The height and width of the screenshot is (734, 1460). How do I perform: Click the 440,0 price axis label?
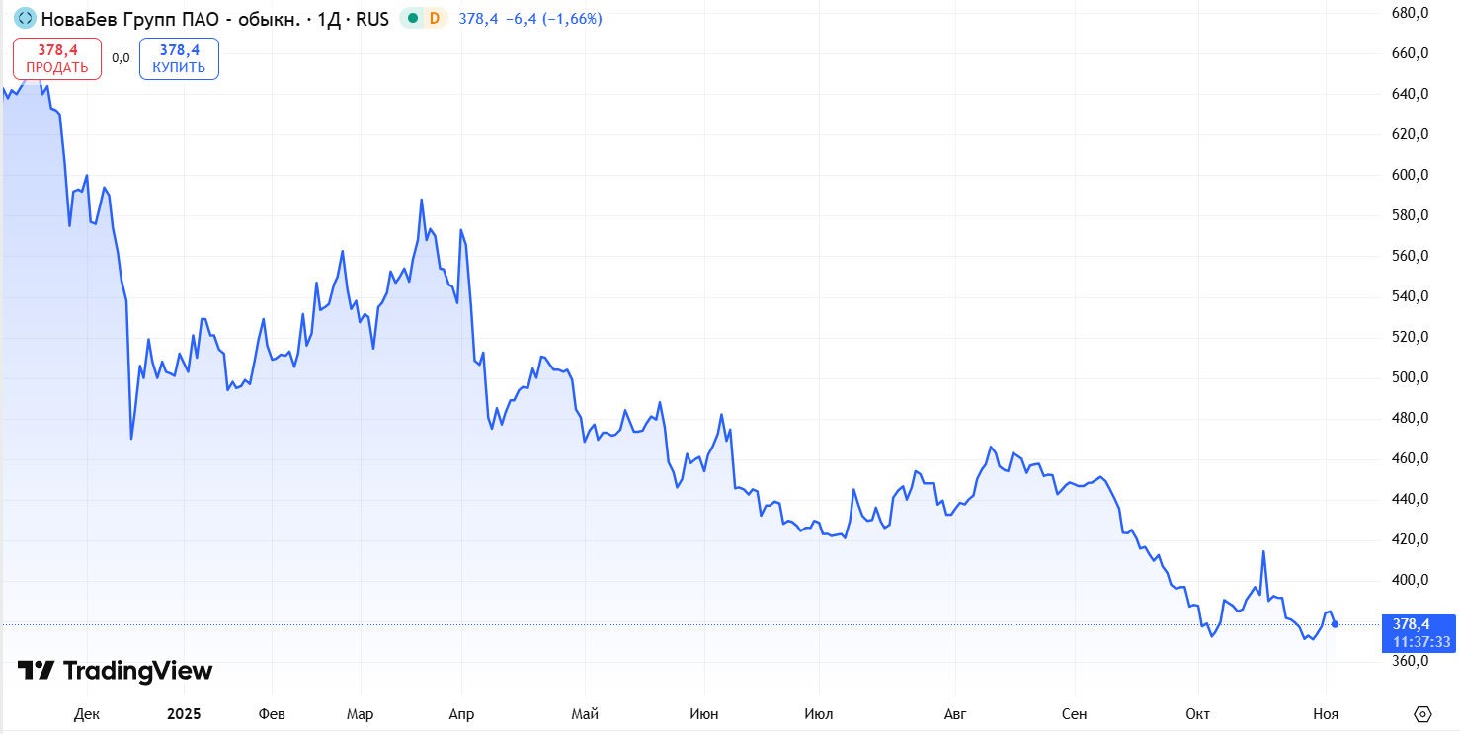(x=1410, y=499)
